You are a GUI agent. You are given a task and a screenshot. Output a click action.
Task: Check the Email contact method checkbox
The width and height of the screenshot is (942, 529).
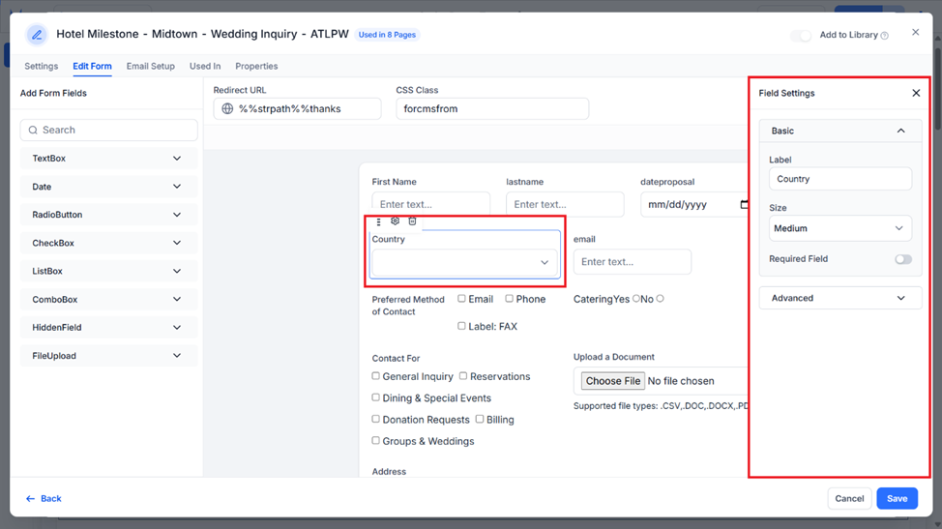click(461, 299)
